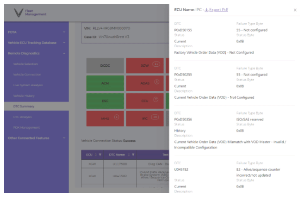Select the DTC Summary menu item
This screenshot has width=304, height=197.
pyautogui.click(x=24, y=107)
